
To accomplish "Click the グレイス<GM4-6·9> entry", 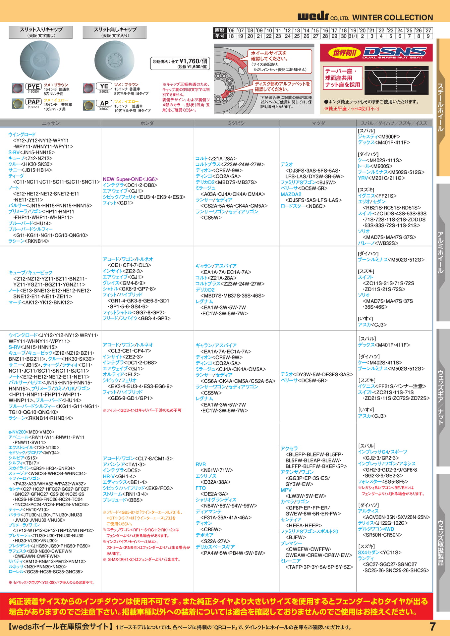I will tap(124, 283).
